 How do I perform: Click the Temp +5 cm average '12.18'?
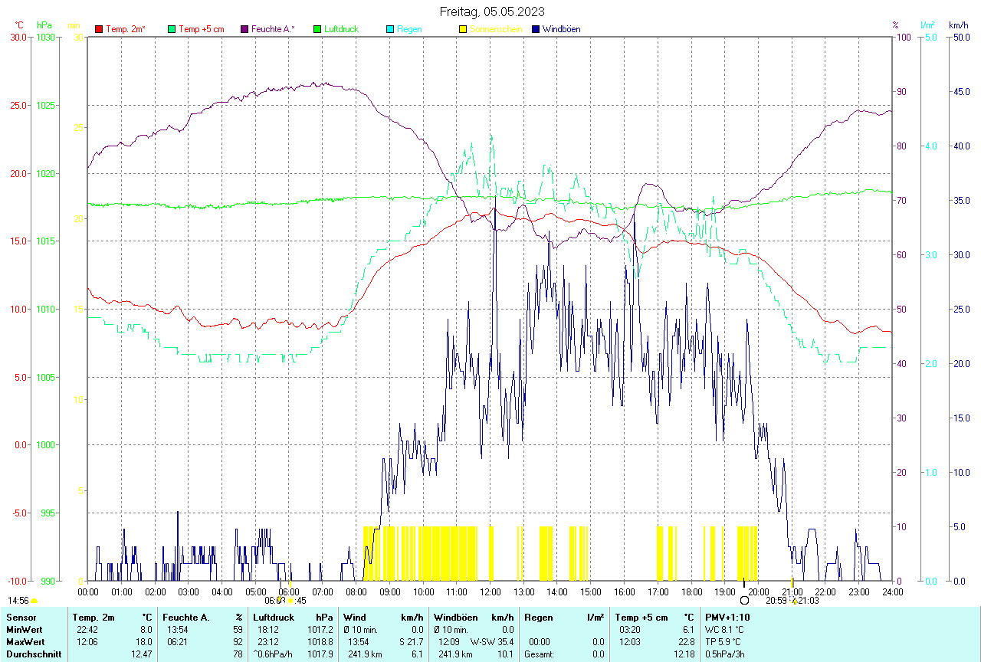click(x=683, y=654)
